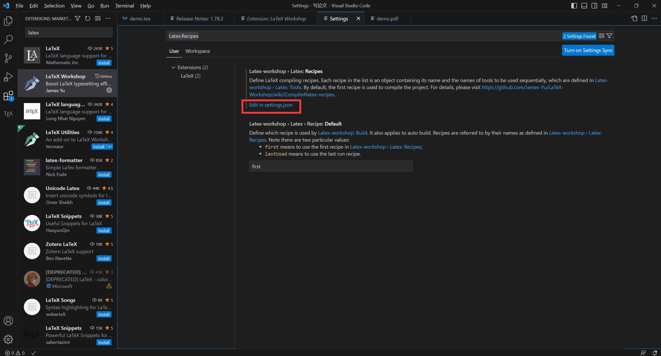Open the Selection menu
This screenshot has height=356, width=661.
[x=54, y=6]
